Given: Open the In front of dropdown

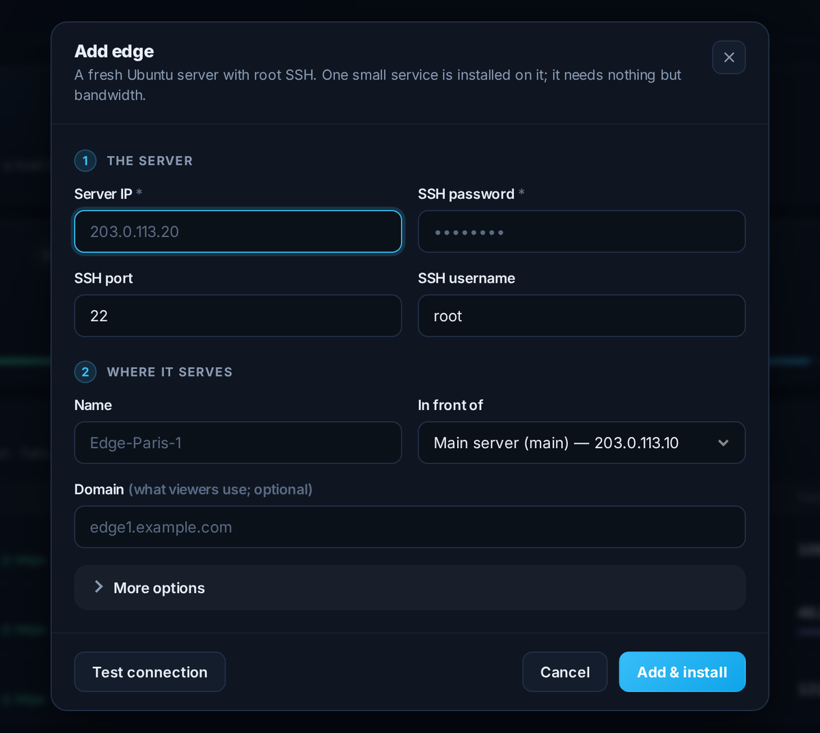Looking at the screenshot, I should 582,443.
